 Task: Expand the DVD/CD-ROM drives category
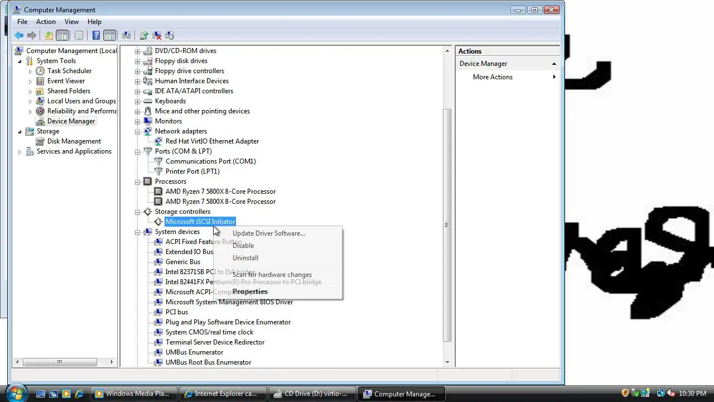point(137,51)
